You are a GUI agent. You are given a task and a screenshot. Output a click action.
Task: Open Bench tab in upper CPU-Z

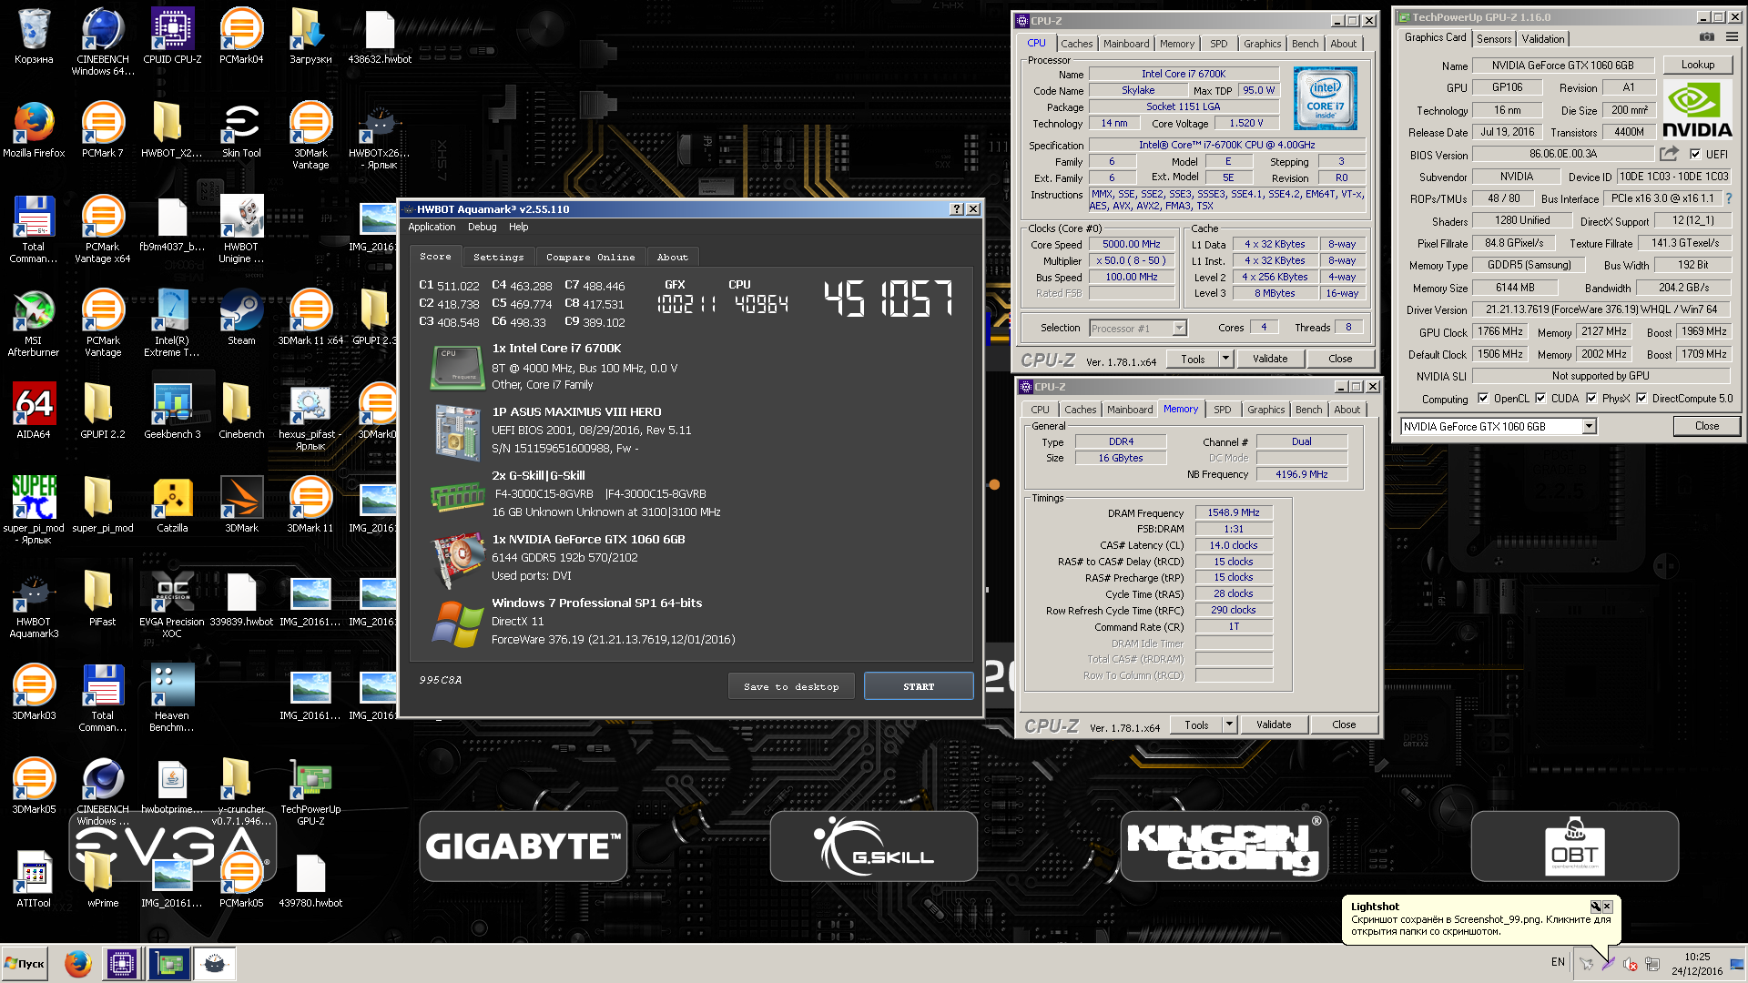click(x=1305, y=44)
